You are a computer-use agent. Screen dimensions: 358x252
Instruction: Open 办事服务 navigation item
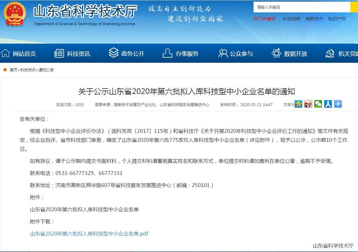tap(181, 54)
